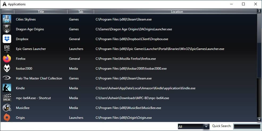The image size is (262, 131).
Task: Click the MPC-BE\mpc-be64.exe location path
Action: pos(132,98)
